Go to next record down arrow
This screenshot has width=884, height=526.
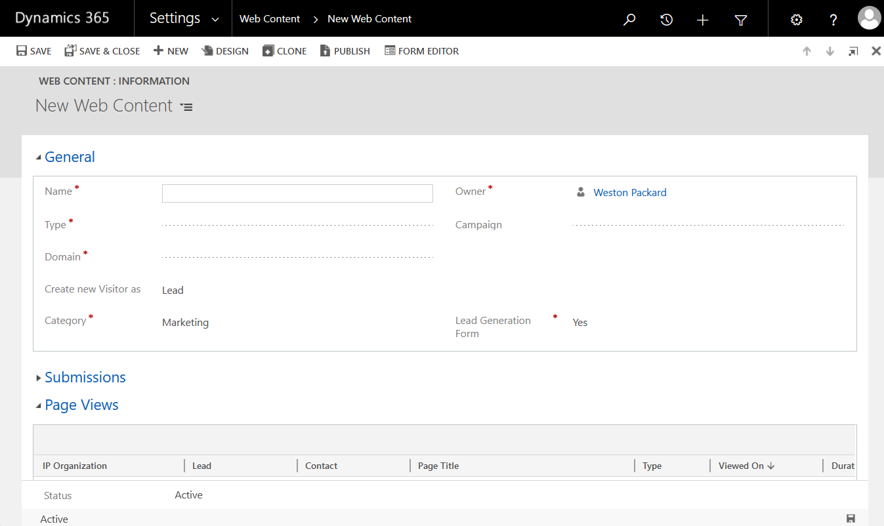tap(830, 51)
